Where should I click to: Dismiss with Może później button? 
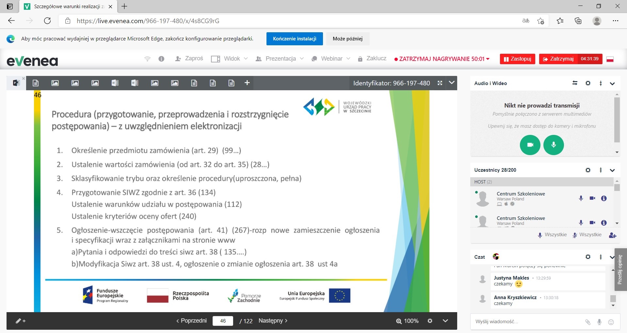[x=347, y=39]
